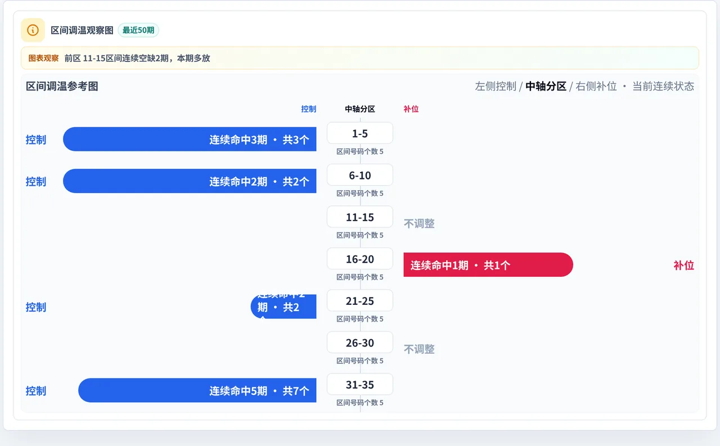The image size is (720, 446).
Task: Click 不调整 beside the 11-15 zone
Action: tap(419, 223)
